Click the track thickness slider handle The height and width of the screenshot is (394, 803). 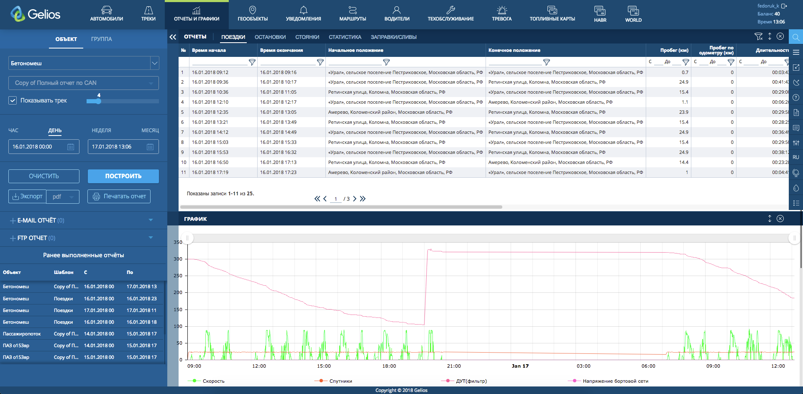98,101
